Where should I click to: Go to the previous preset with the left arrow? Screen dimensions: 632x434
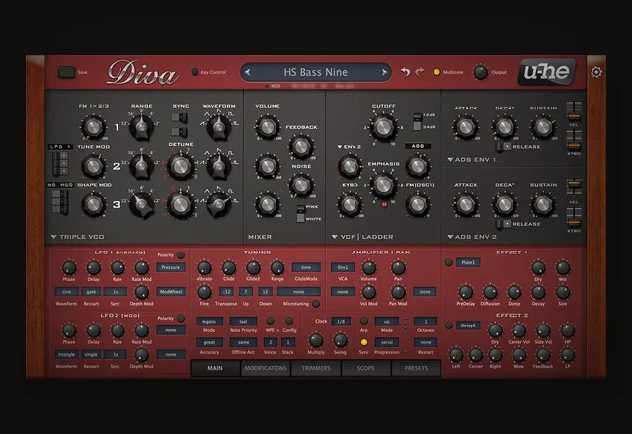(x=248, y=72)
